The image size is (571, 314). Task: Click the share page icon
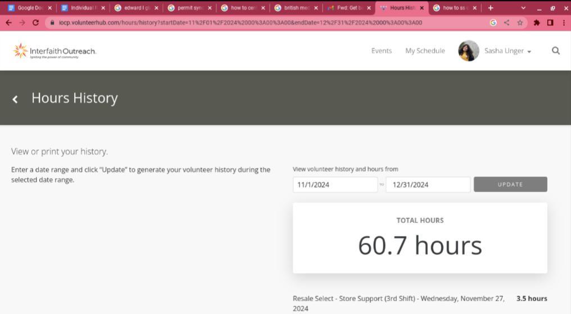click(506, 22)
